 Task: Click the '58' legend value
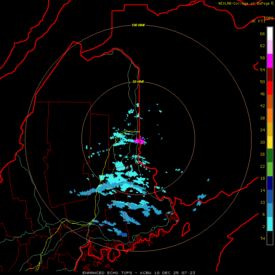262,58
